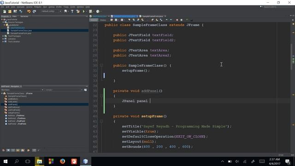295x166 pixels.
Task: Select SampleFrameForm.java in Projects tree
Action: [x=21, y=33]
